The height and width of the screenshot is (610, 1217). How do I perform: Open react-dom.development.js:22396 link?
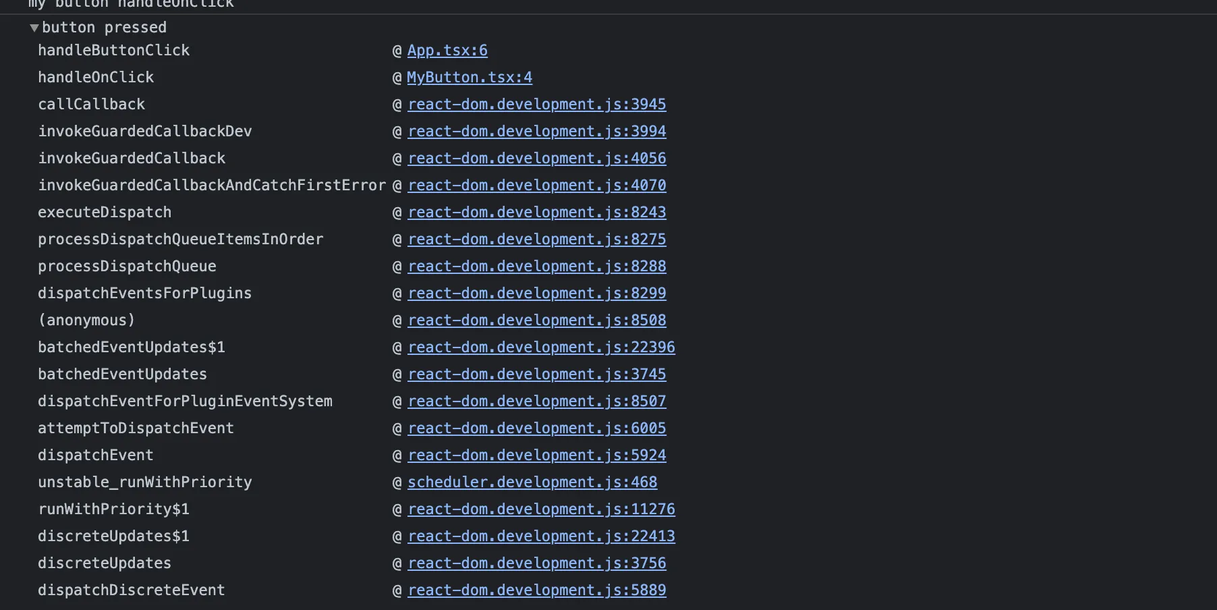coord(541,348)
